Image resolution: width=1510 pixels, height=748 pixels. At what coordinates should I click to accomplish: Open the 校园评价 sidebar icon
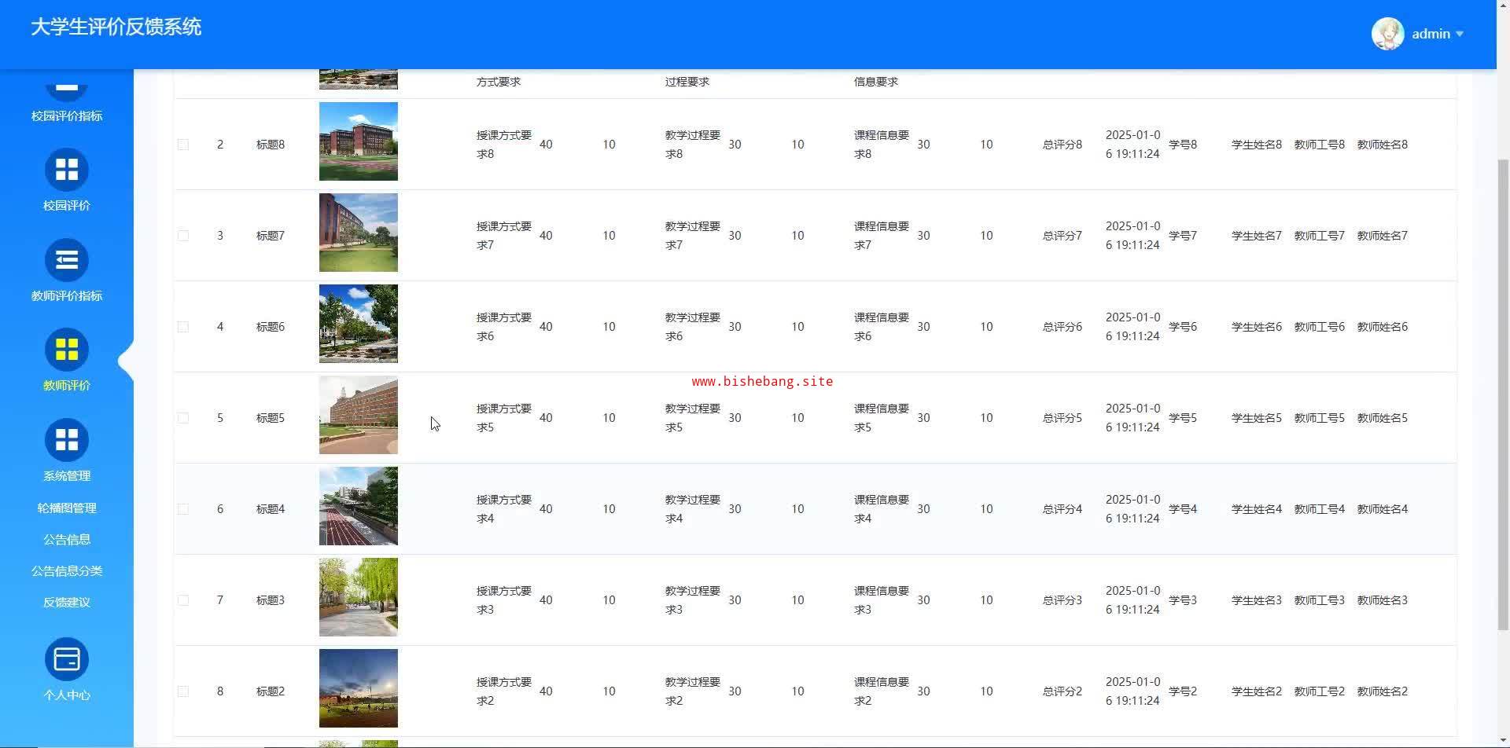coord(67,170)
